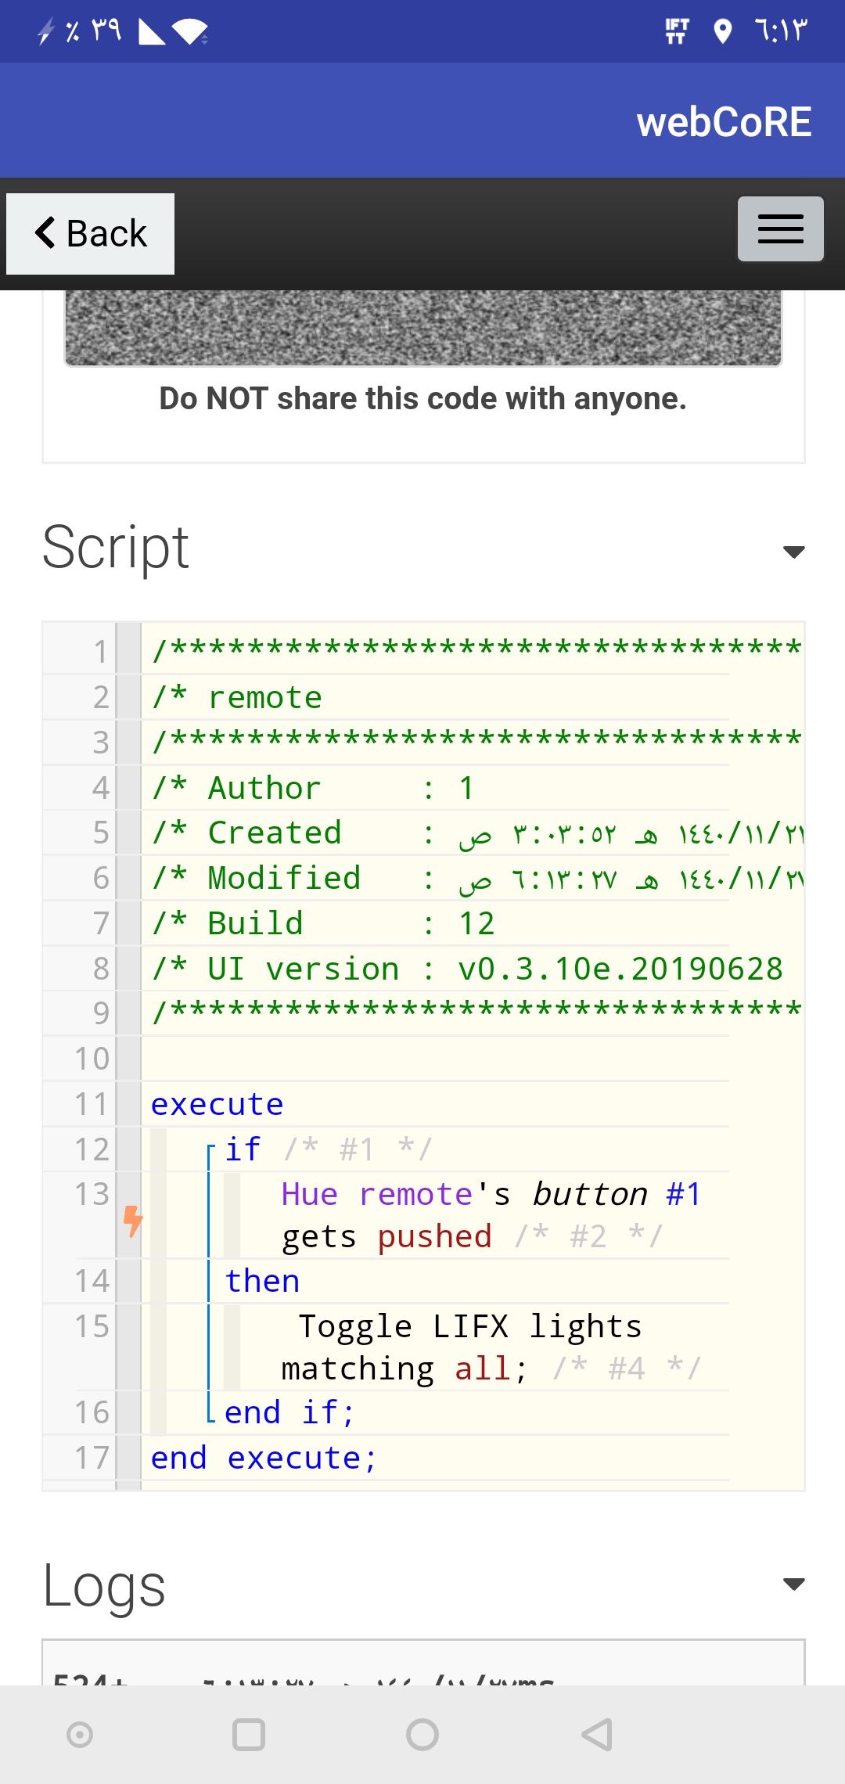Tap the webCoRE header title
This screenshot has width=845, height=1784.
tap(724, 122)
